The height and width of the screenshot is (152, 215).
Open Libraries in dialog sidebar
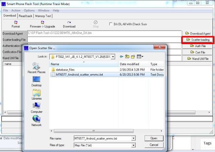coord(37,94)
